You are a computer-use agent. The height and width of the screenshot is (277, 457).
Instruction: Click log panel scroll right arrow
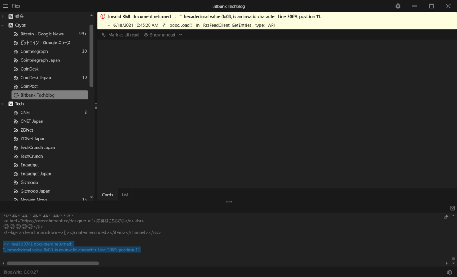[447, 263]
